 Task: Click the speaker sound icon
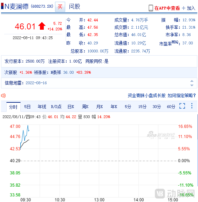[x=4, y=96]
